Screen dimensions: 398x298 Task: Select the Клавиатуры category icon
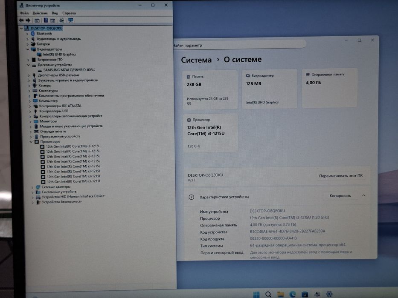click(x=35, y=90)
